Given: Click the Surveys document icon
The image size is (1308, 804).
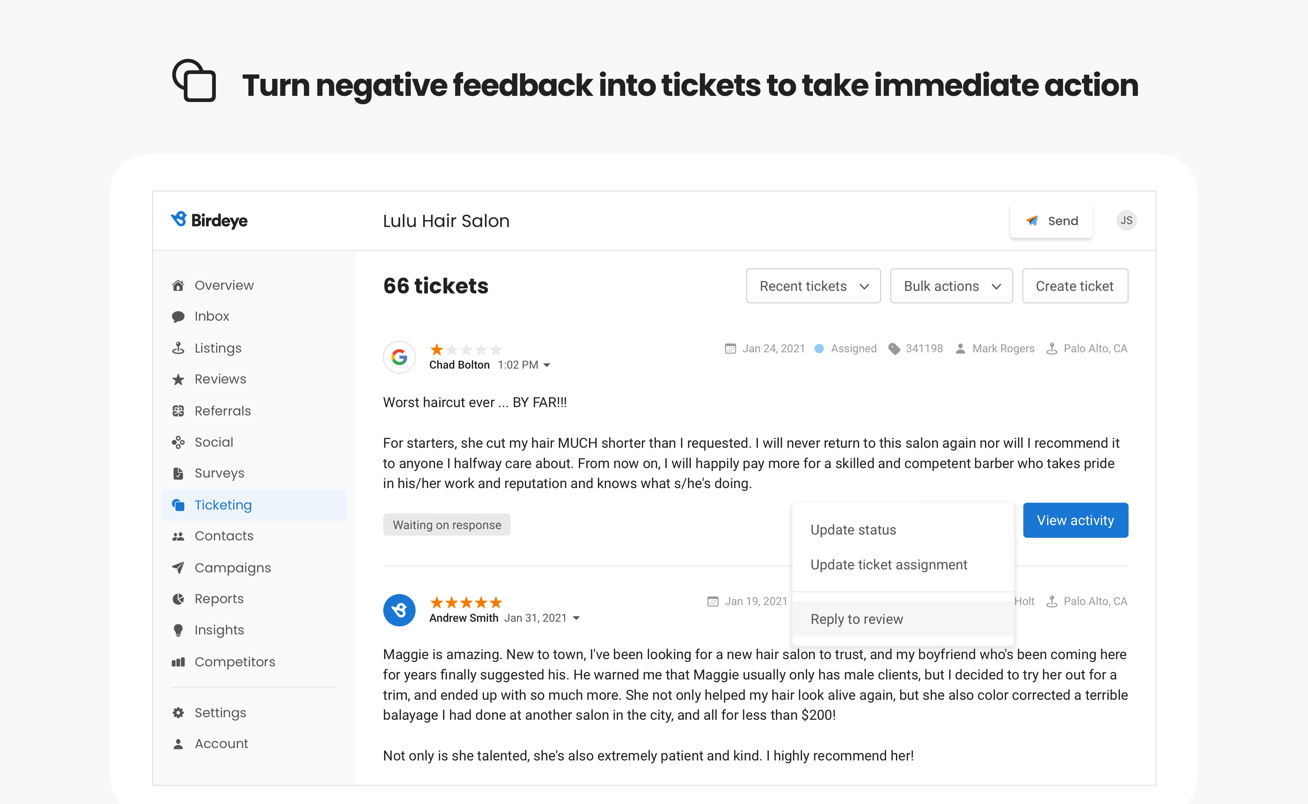Looking at the screenshot, I should 179,473.
